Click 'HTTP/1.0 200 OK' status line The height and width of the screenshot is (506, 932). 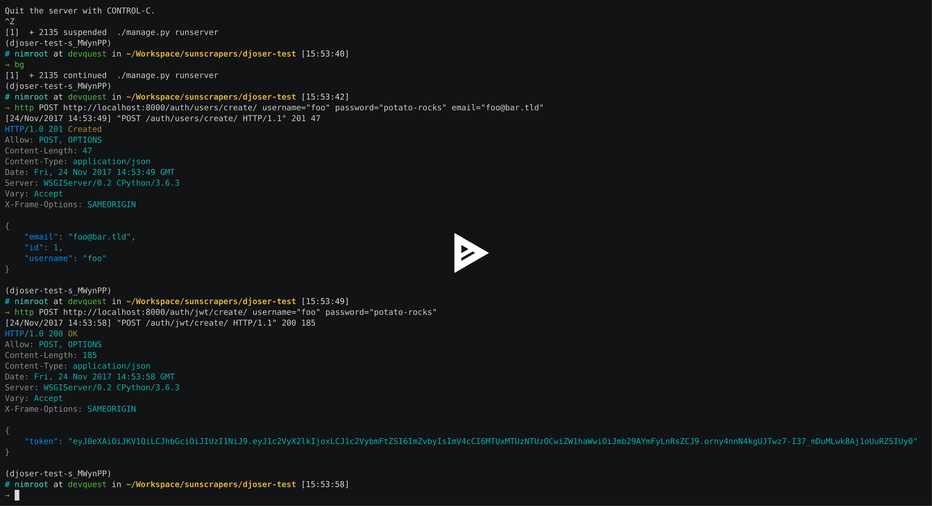coord(41,334)
